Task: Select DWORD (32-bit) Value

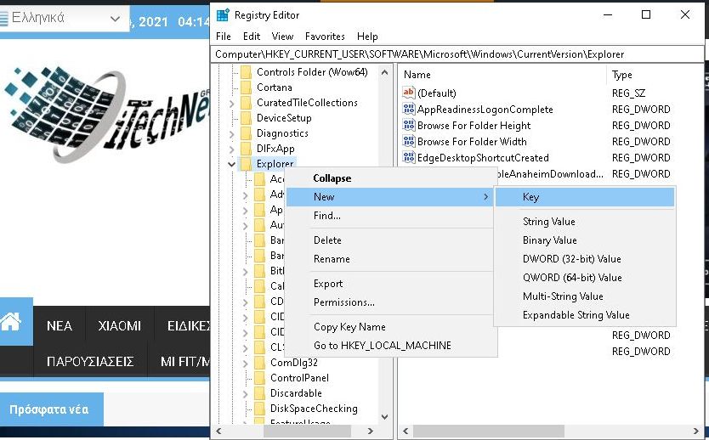Action: point(585,259)
